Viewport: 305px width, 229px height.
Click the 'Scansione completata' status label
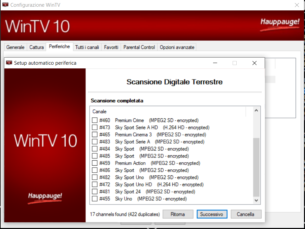117,101
